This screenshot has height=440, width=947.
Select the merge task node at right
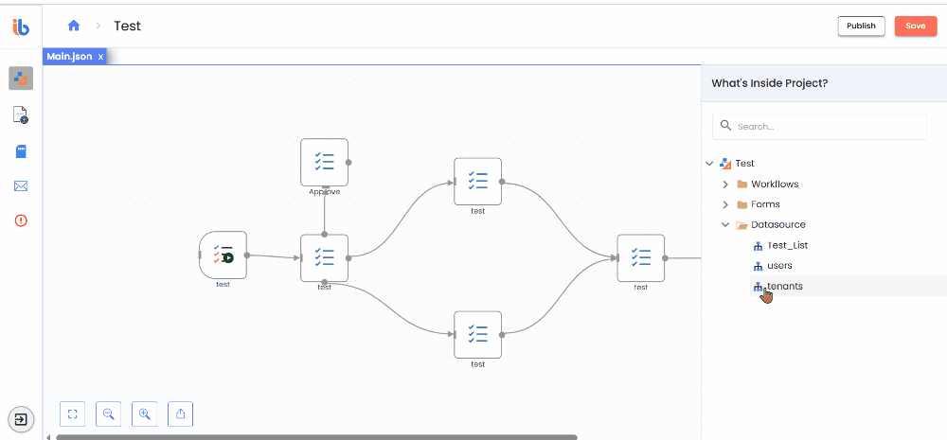pyautogui.click(x=641, y=257)
